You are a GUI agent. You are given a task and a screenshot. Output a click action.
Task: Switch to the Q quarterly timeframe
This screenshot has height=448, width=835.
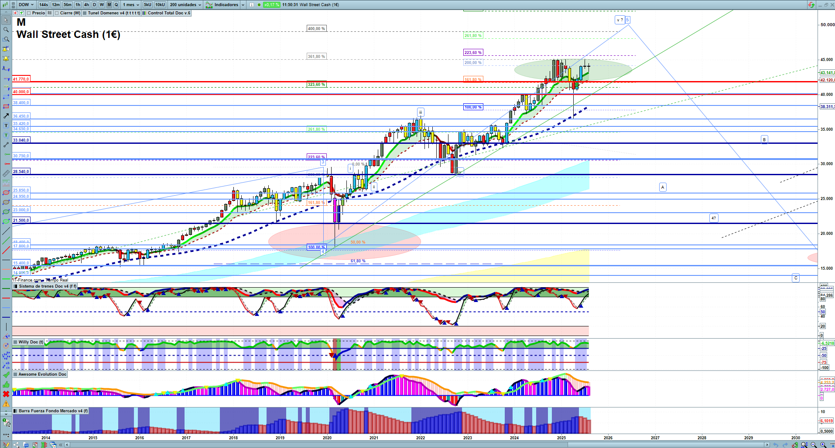point(116,5)
